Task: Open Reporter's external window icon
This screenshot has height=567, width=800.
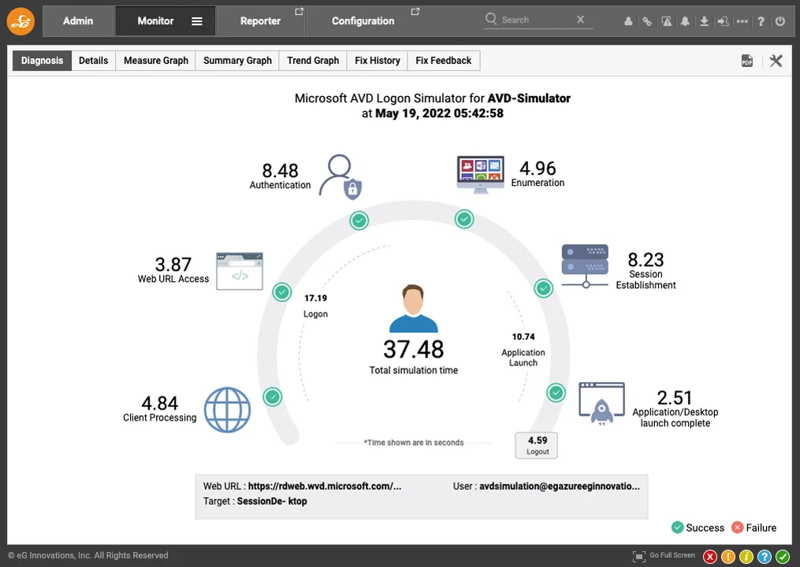Action: point(299,11)
